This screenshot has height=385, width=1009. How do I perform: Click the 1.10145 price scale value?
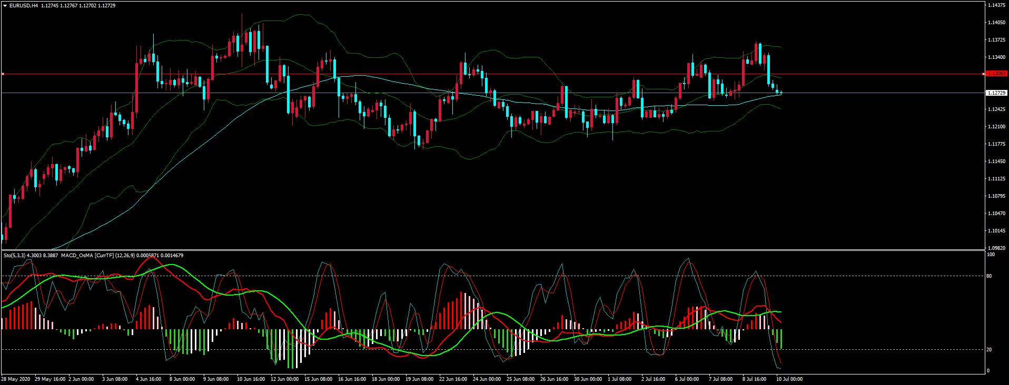coord(997,231)
